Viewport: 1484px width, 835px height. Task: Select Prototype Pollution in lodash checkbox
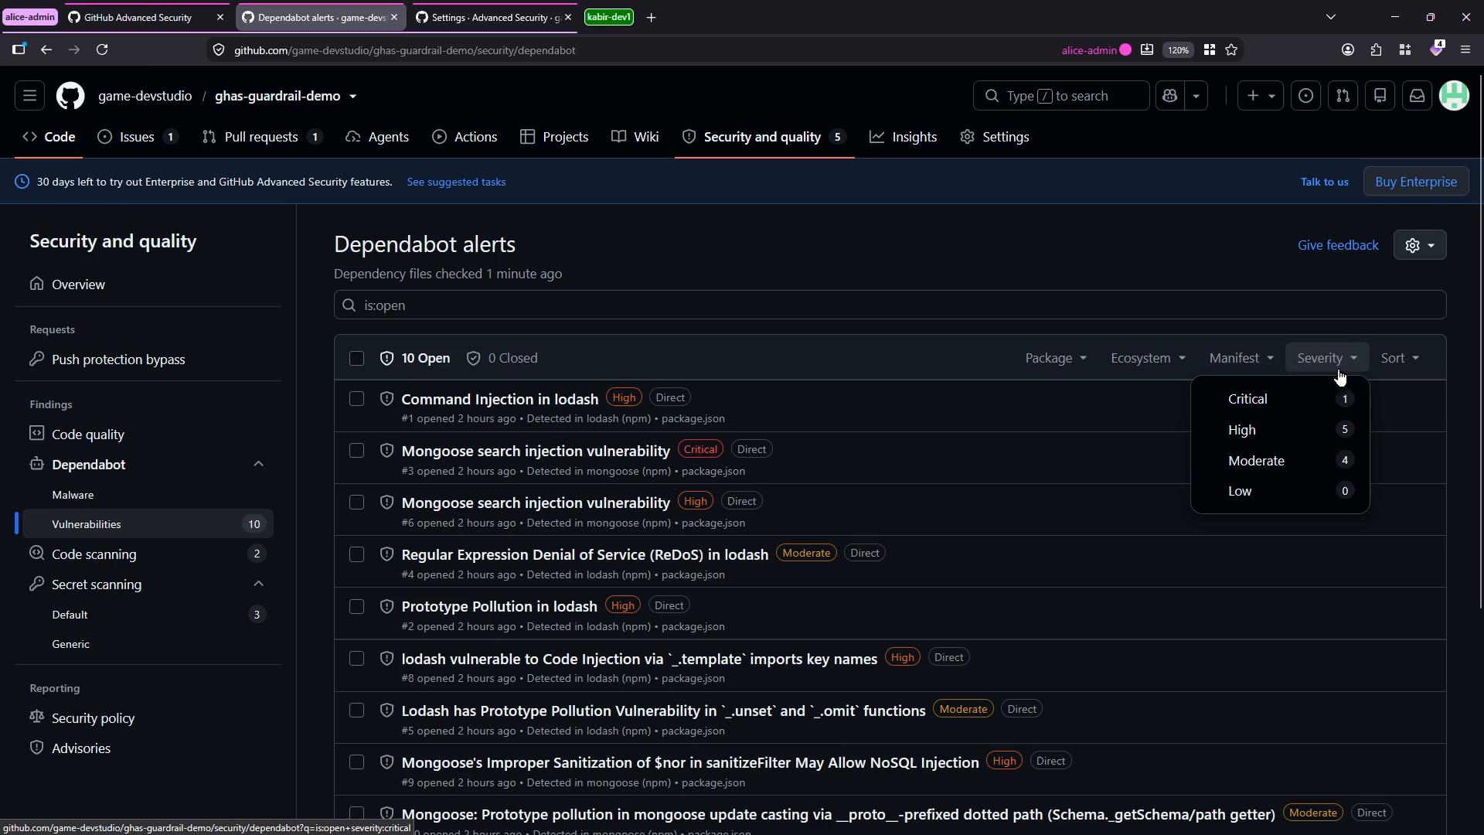point(356,606)
